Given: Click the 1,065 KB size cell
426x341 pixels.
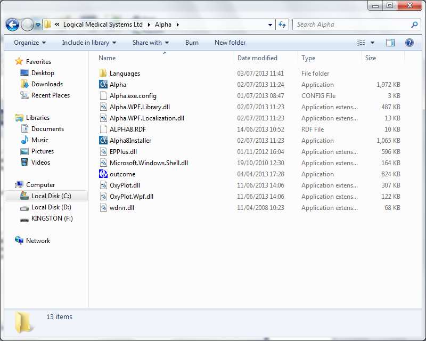Looking at the screenshot, I should (388, 141).
